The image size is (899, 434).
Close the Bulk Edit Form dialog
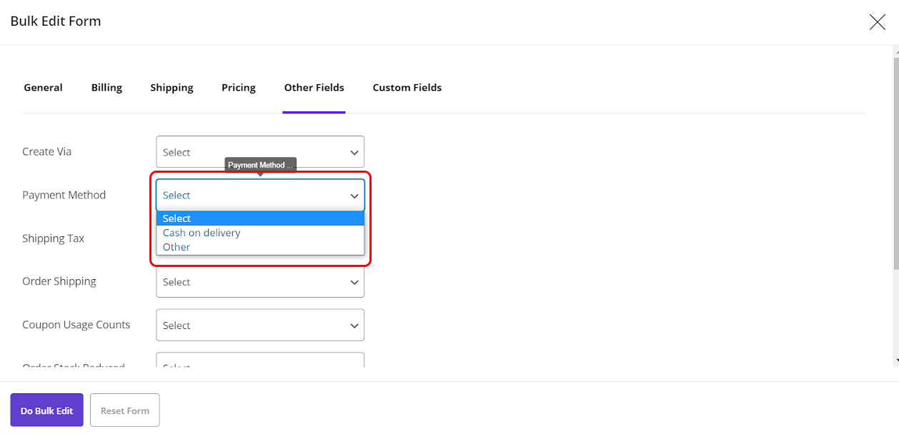877,22
